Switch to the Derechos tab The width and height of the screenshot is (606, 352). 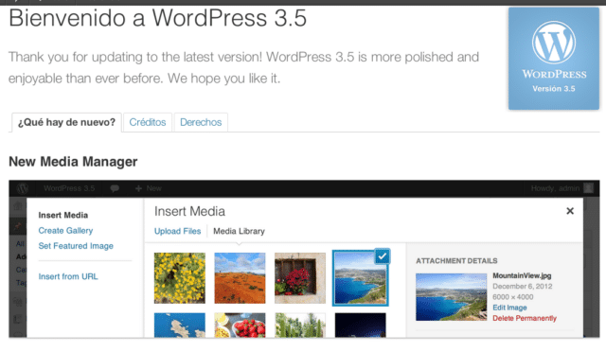pyautogui.click(x=201, y=122)
